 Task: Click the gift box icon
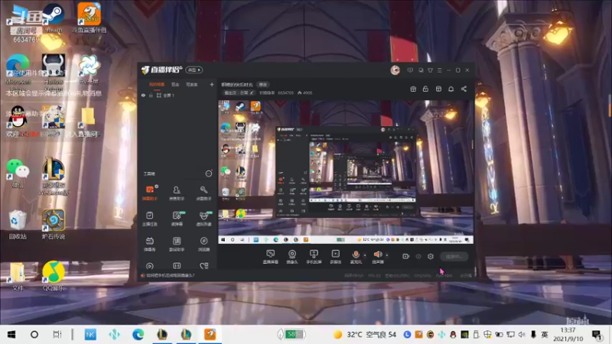click(x=413, y=89)
